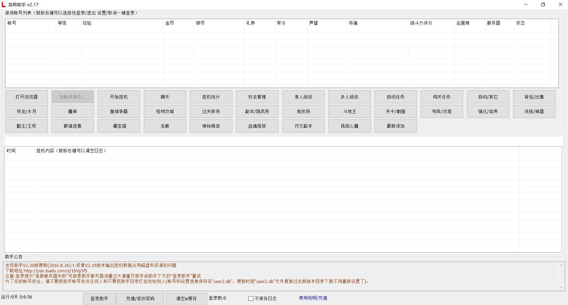Select 皇城争霸
Viewport: 568px width, 305px height.
click(x=119, y=111)
